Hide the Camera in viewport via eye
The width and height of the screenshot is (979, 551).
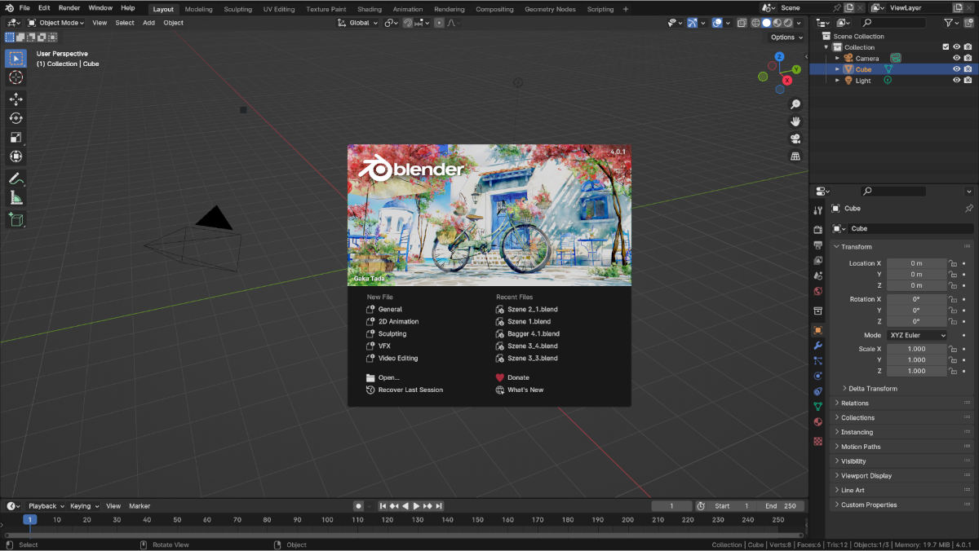(x=957, y=58)
